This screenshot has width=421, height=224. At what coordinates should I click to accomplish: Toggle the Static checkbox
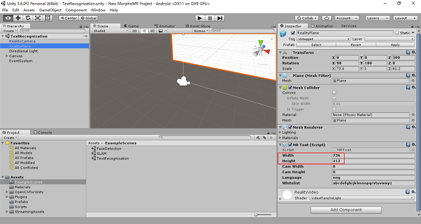coord(397,33)
